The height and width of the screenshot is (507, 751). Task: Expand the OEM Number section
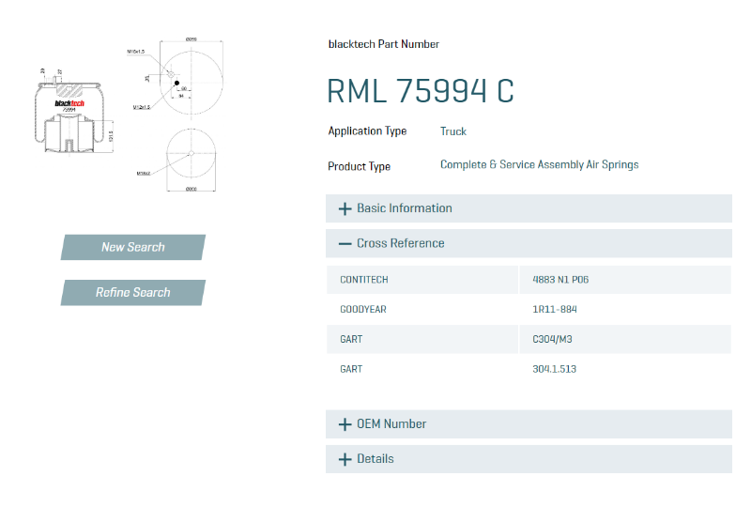[529, 424]
